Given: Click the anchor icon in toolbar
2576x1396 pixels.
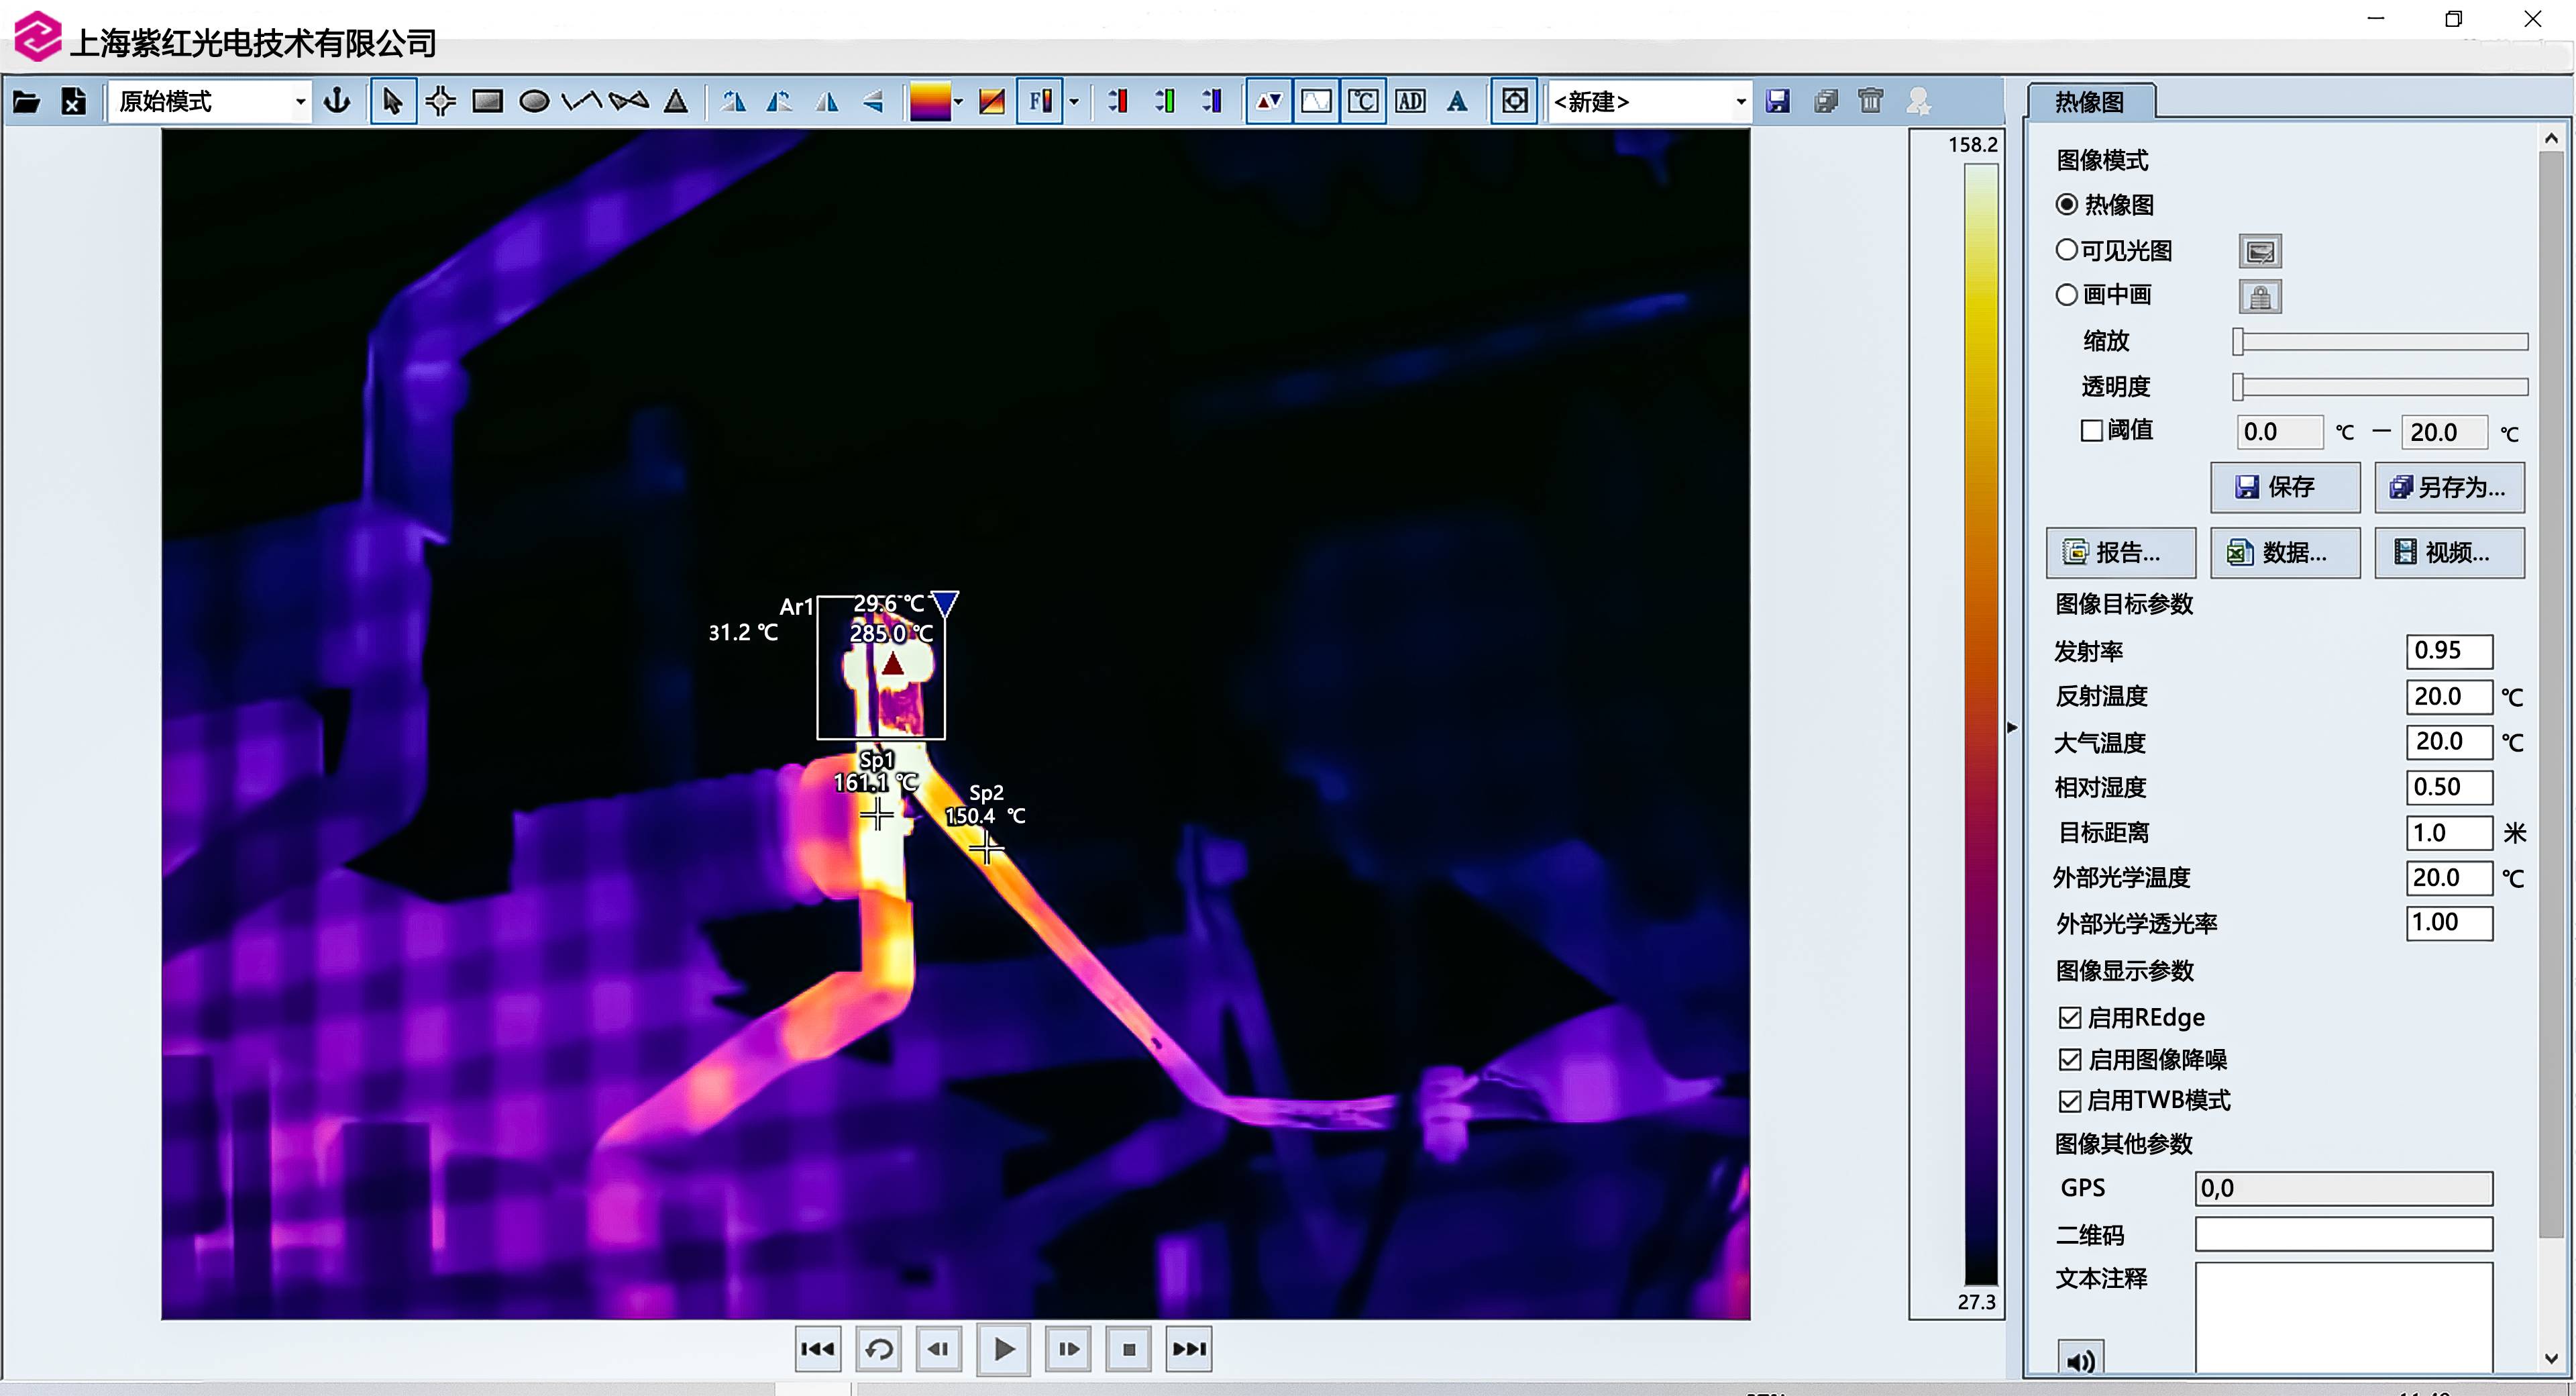Looking at the screenshot, I should click(337, 101).
